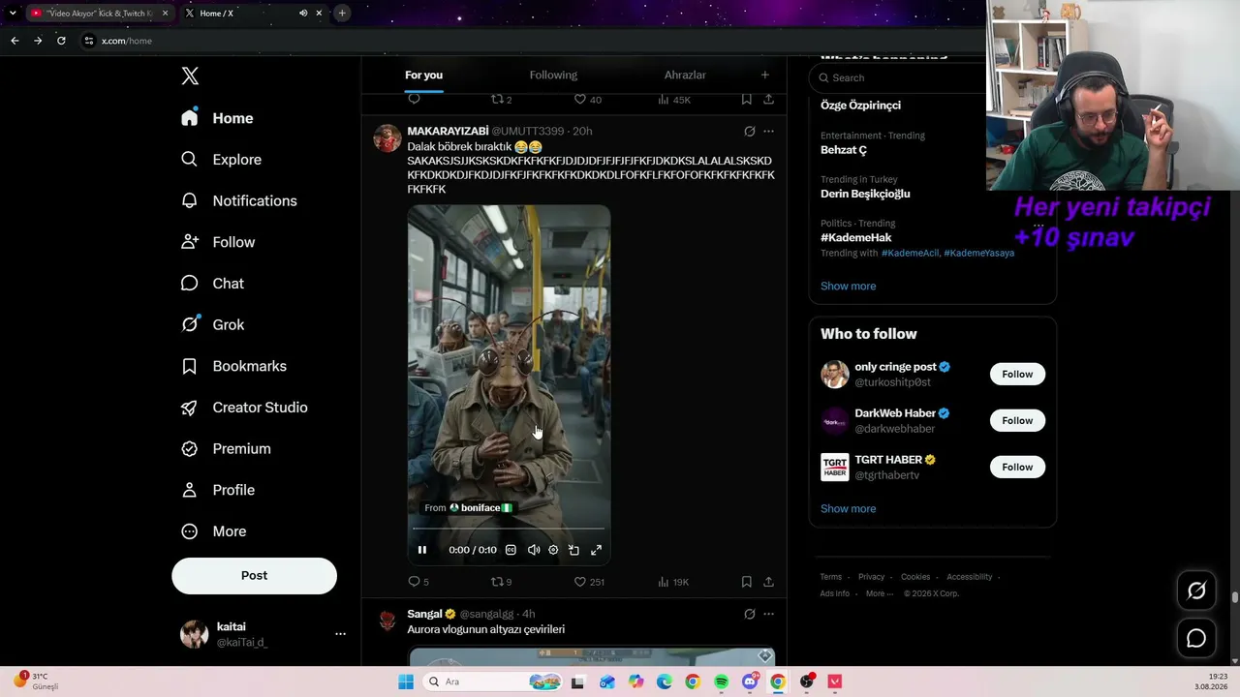
Task: Open Chat in the sidebar
Action: [212, 284]
